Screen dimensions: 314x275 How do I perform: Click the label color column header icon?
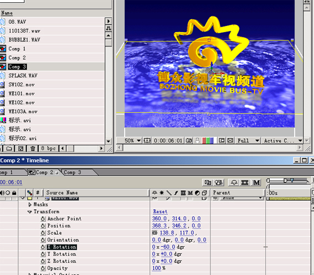(30, 193)
